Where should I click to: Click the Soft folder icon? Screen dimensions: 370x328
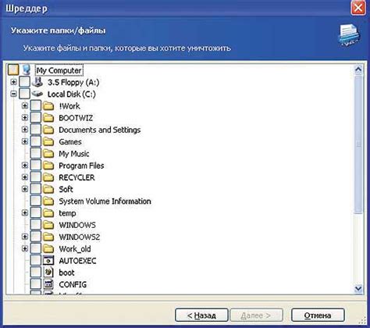(48, 189)
